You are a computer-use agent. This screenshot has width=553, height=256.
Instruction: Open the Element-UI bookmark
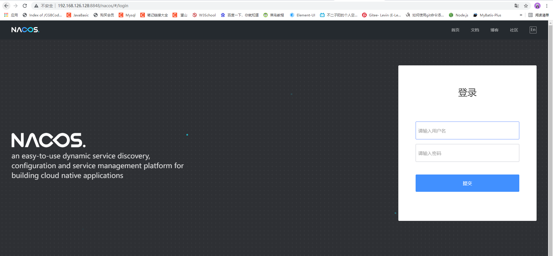click(302, 15)
